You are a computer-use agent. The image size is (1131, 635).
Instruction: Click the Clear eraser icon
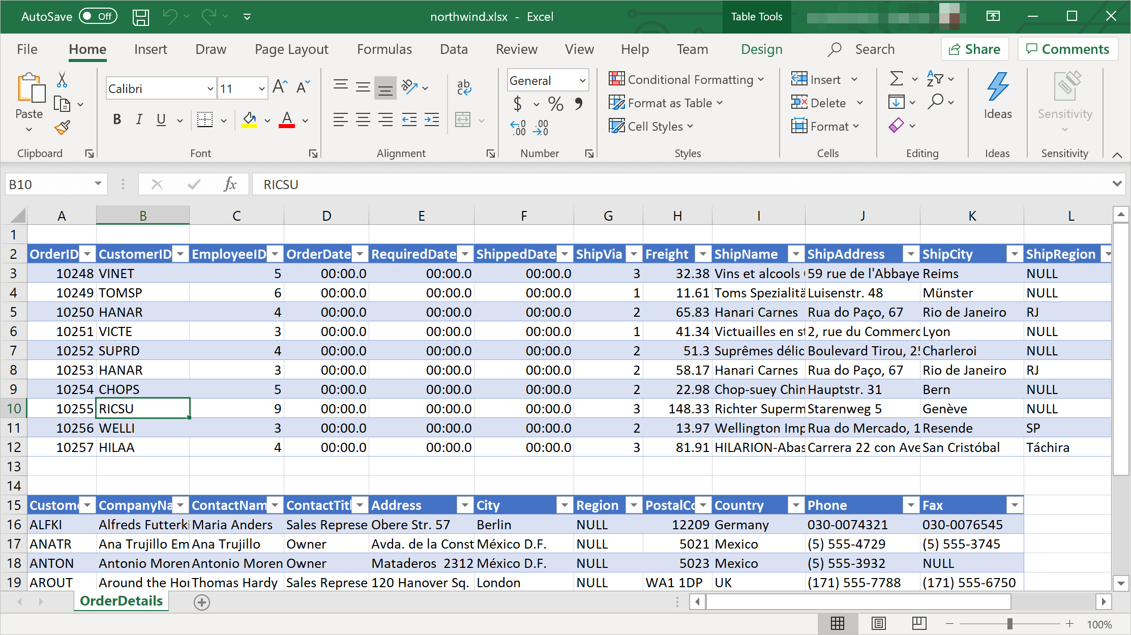(x=897, y=125)
